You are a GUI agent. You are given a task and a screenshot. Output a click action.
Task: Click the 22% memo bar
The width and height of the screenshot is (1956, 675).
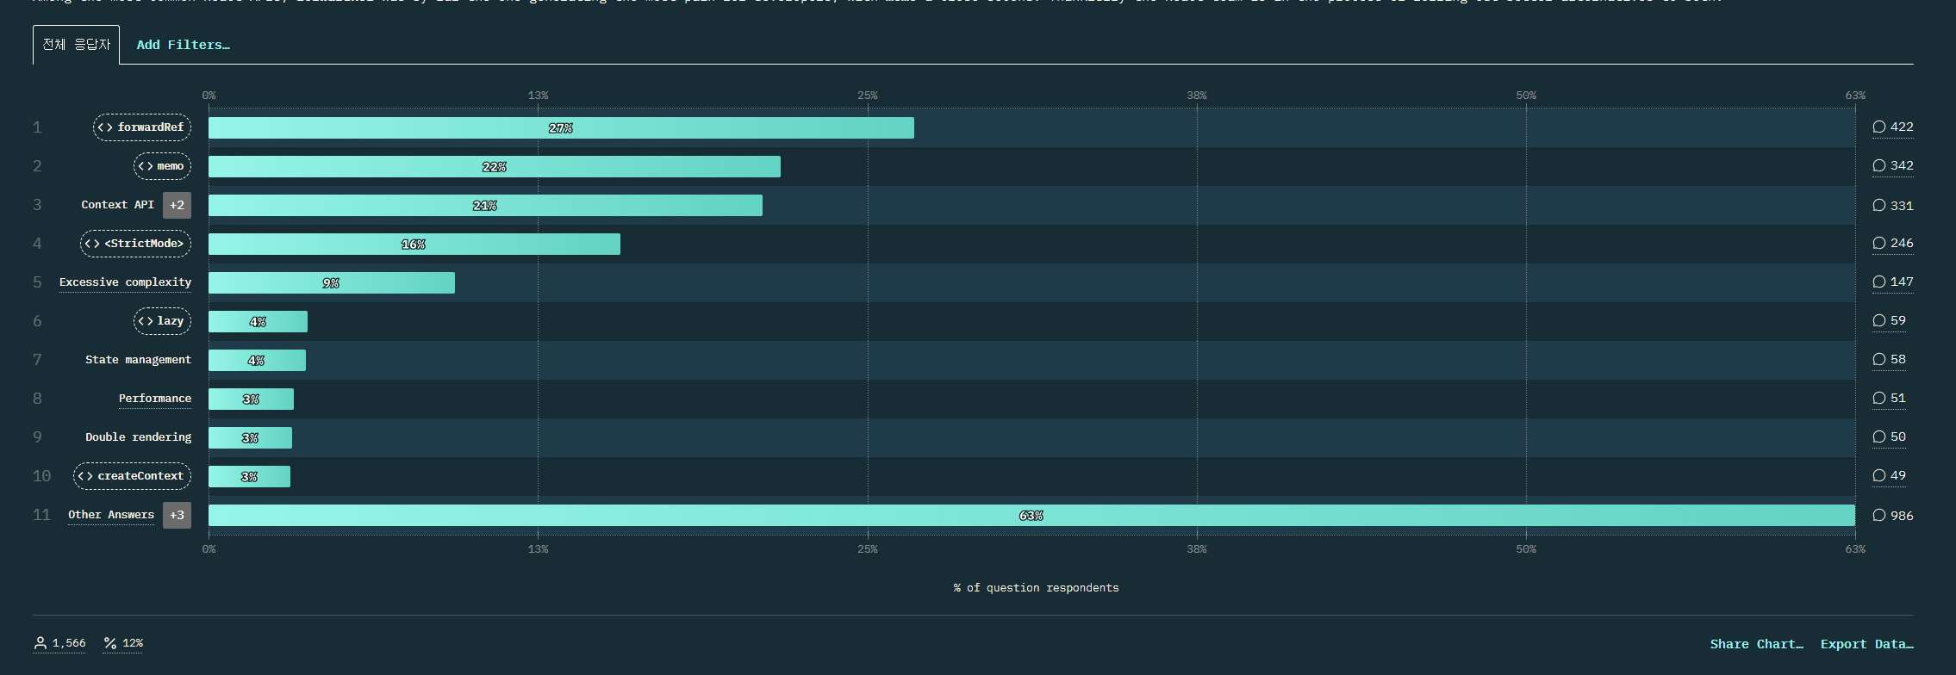pos(495,167)
